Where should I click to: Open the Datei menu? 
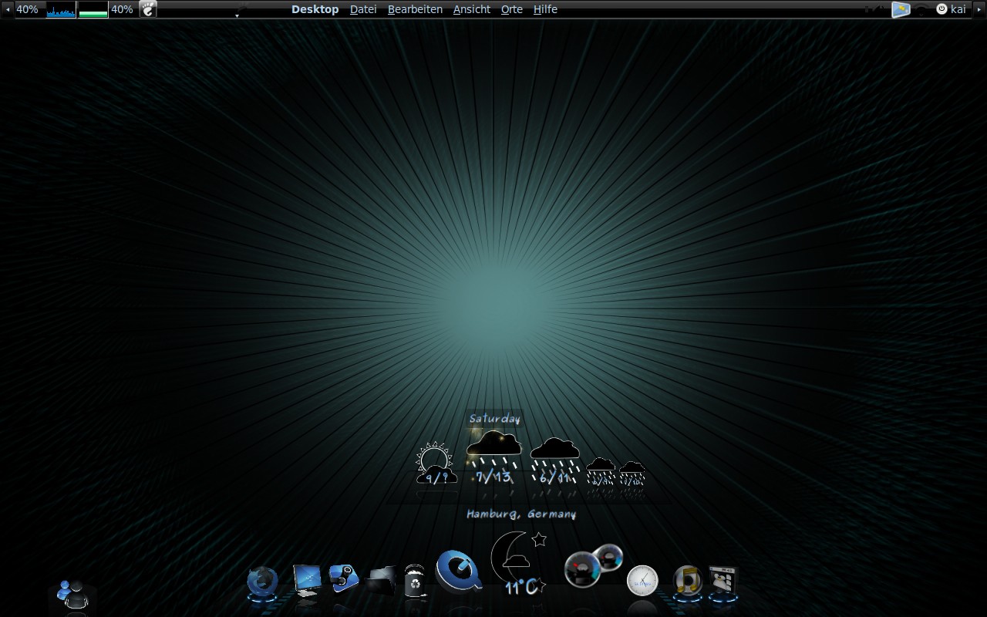coord(363,9)
